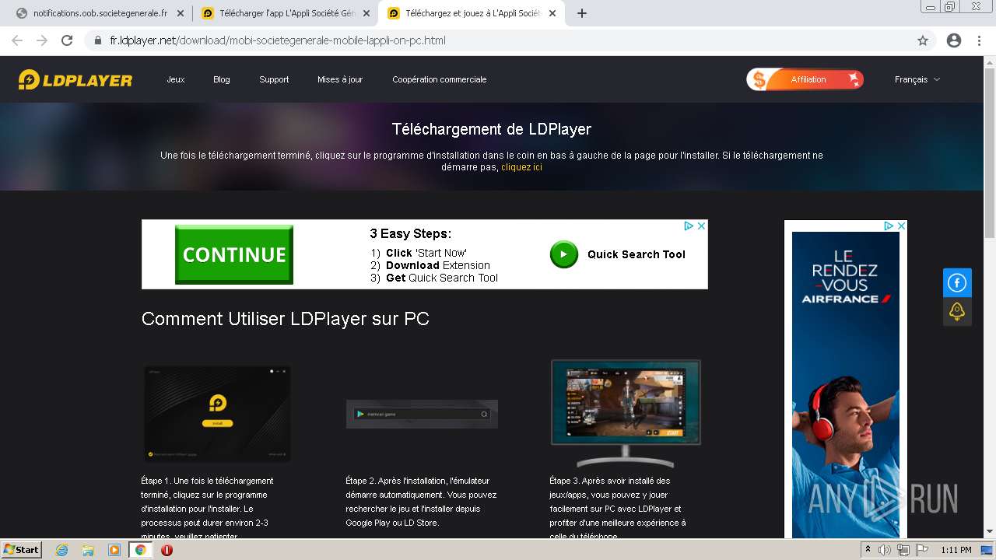Show hidden system tray icons
Viewport: 996px width, 560px height.
point(868,550)
